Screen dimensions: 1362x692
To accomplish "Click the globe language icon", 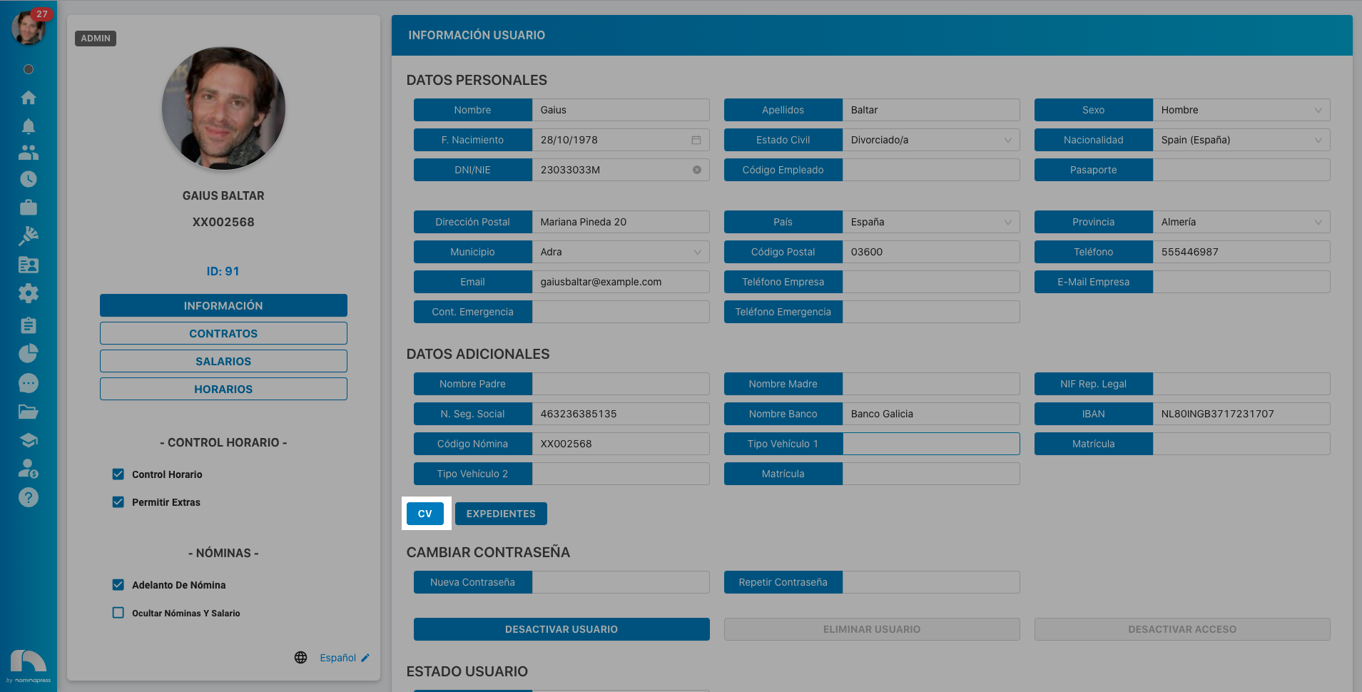I will (x=301, y=658).
